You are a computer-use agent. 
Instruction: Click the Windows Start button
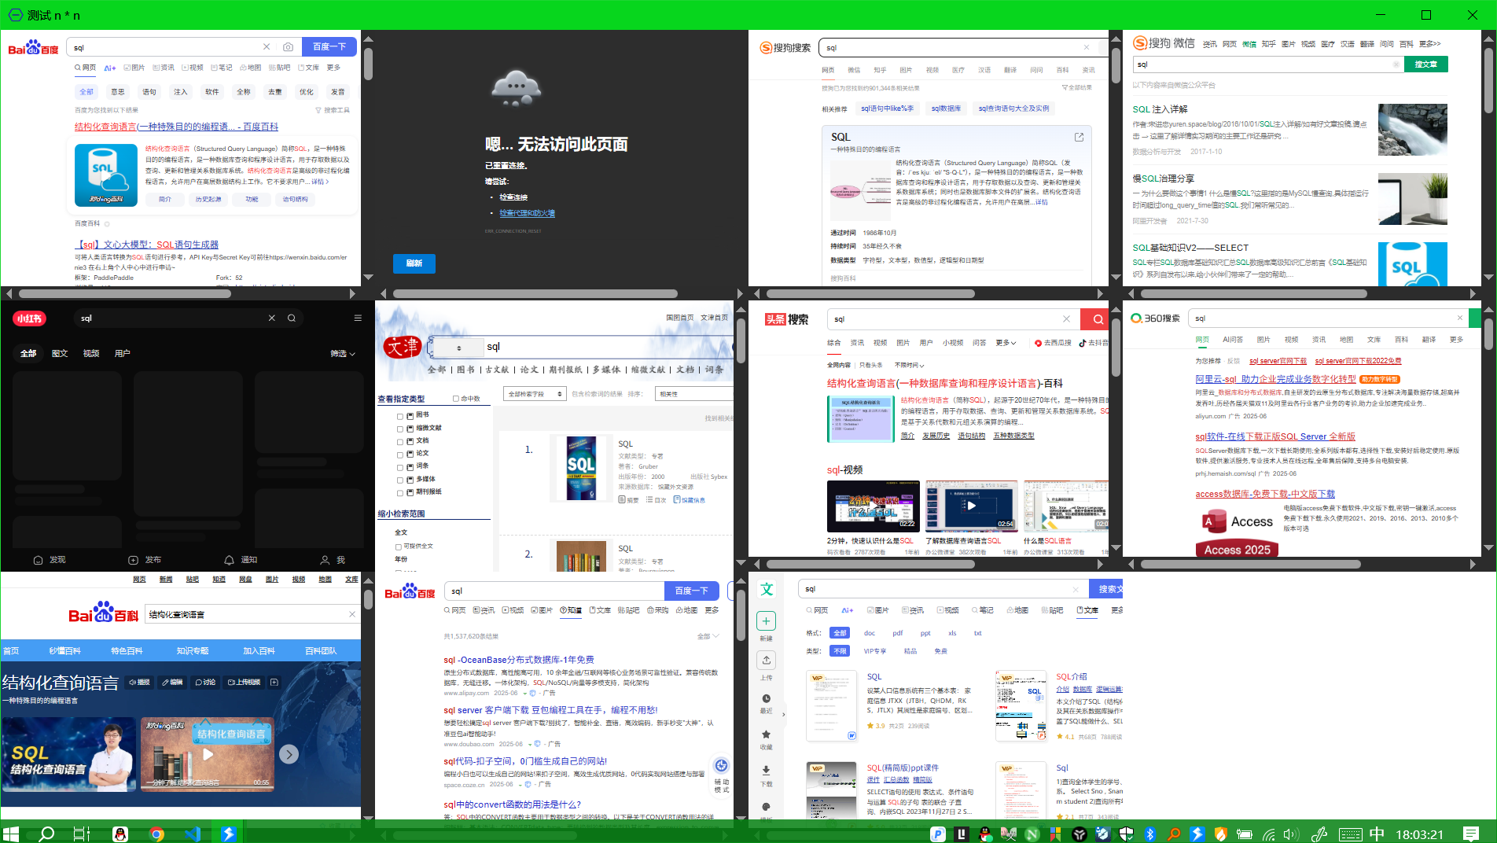tap(11, 834)
